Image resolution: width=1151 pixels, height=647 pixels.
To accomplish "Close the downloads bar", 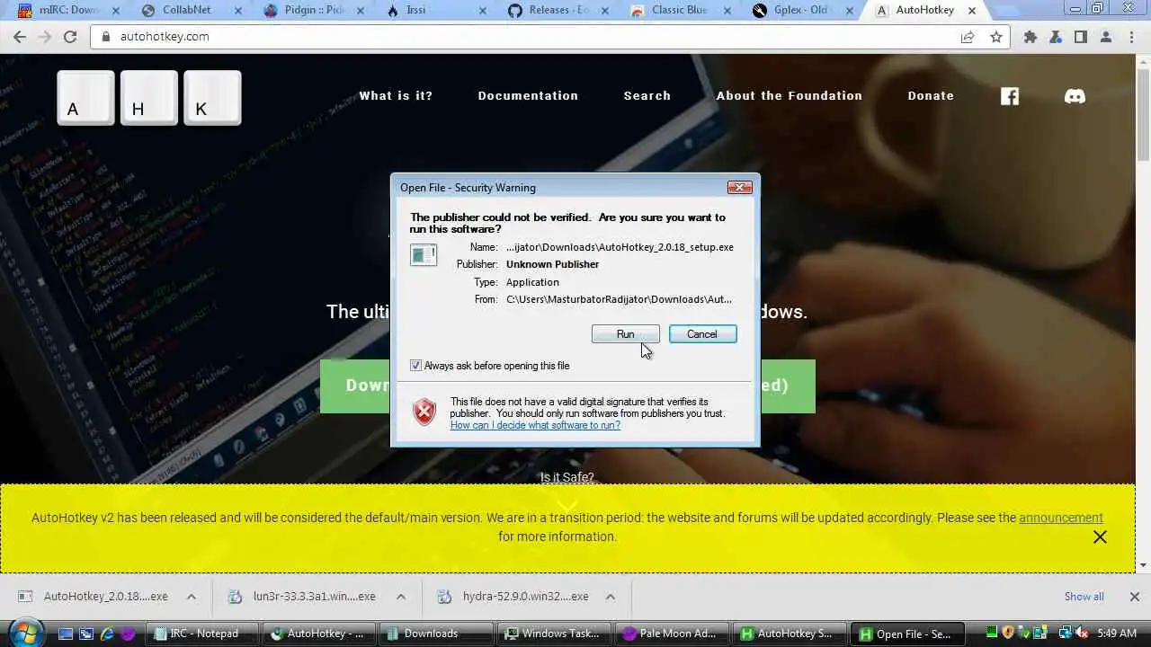I will pyautogui.click(x=1134, y=597).
